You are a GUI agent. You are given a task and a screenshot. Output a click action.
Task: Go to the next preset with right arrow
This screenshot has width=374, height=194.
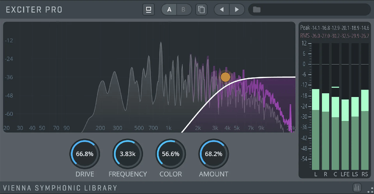pos(237,10)
